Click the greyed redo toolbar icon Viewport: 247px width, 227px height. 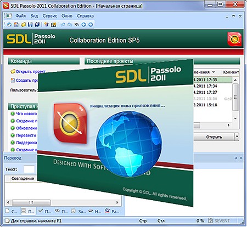pyautogui.click(x=70, y=25)
